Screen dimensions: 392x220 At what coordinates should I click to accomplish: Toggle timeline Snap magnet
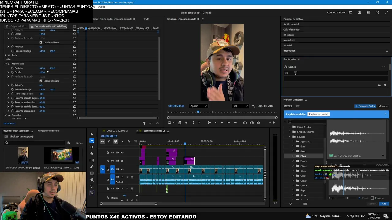click(x=109, y=141)
